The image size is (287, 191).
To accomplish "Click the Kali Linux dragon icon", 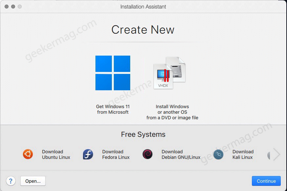I will [x=218, y=154].
